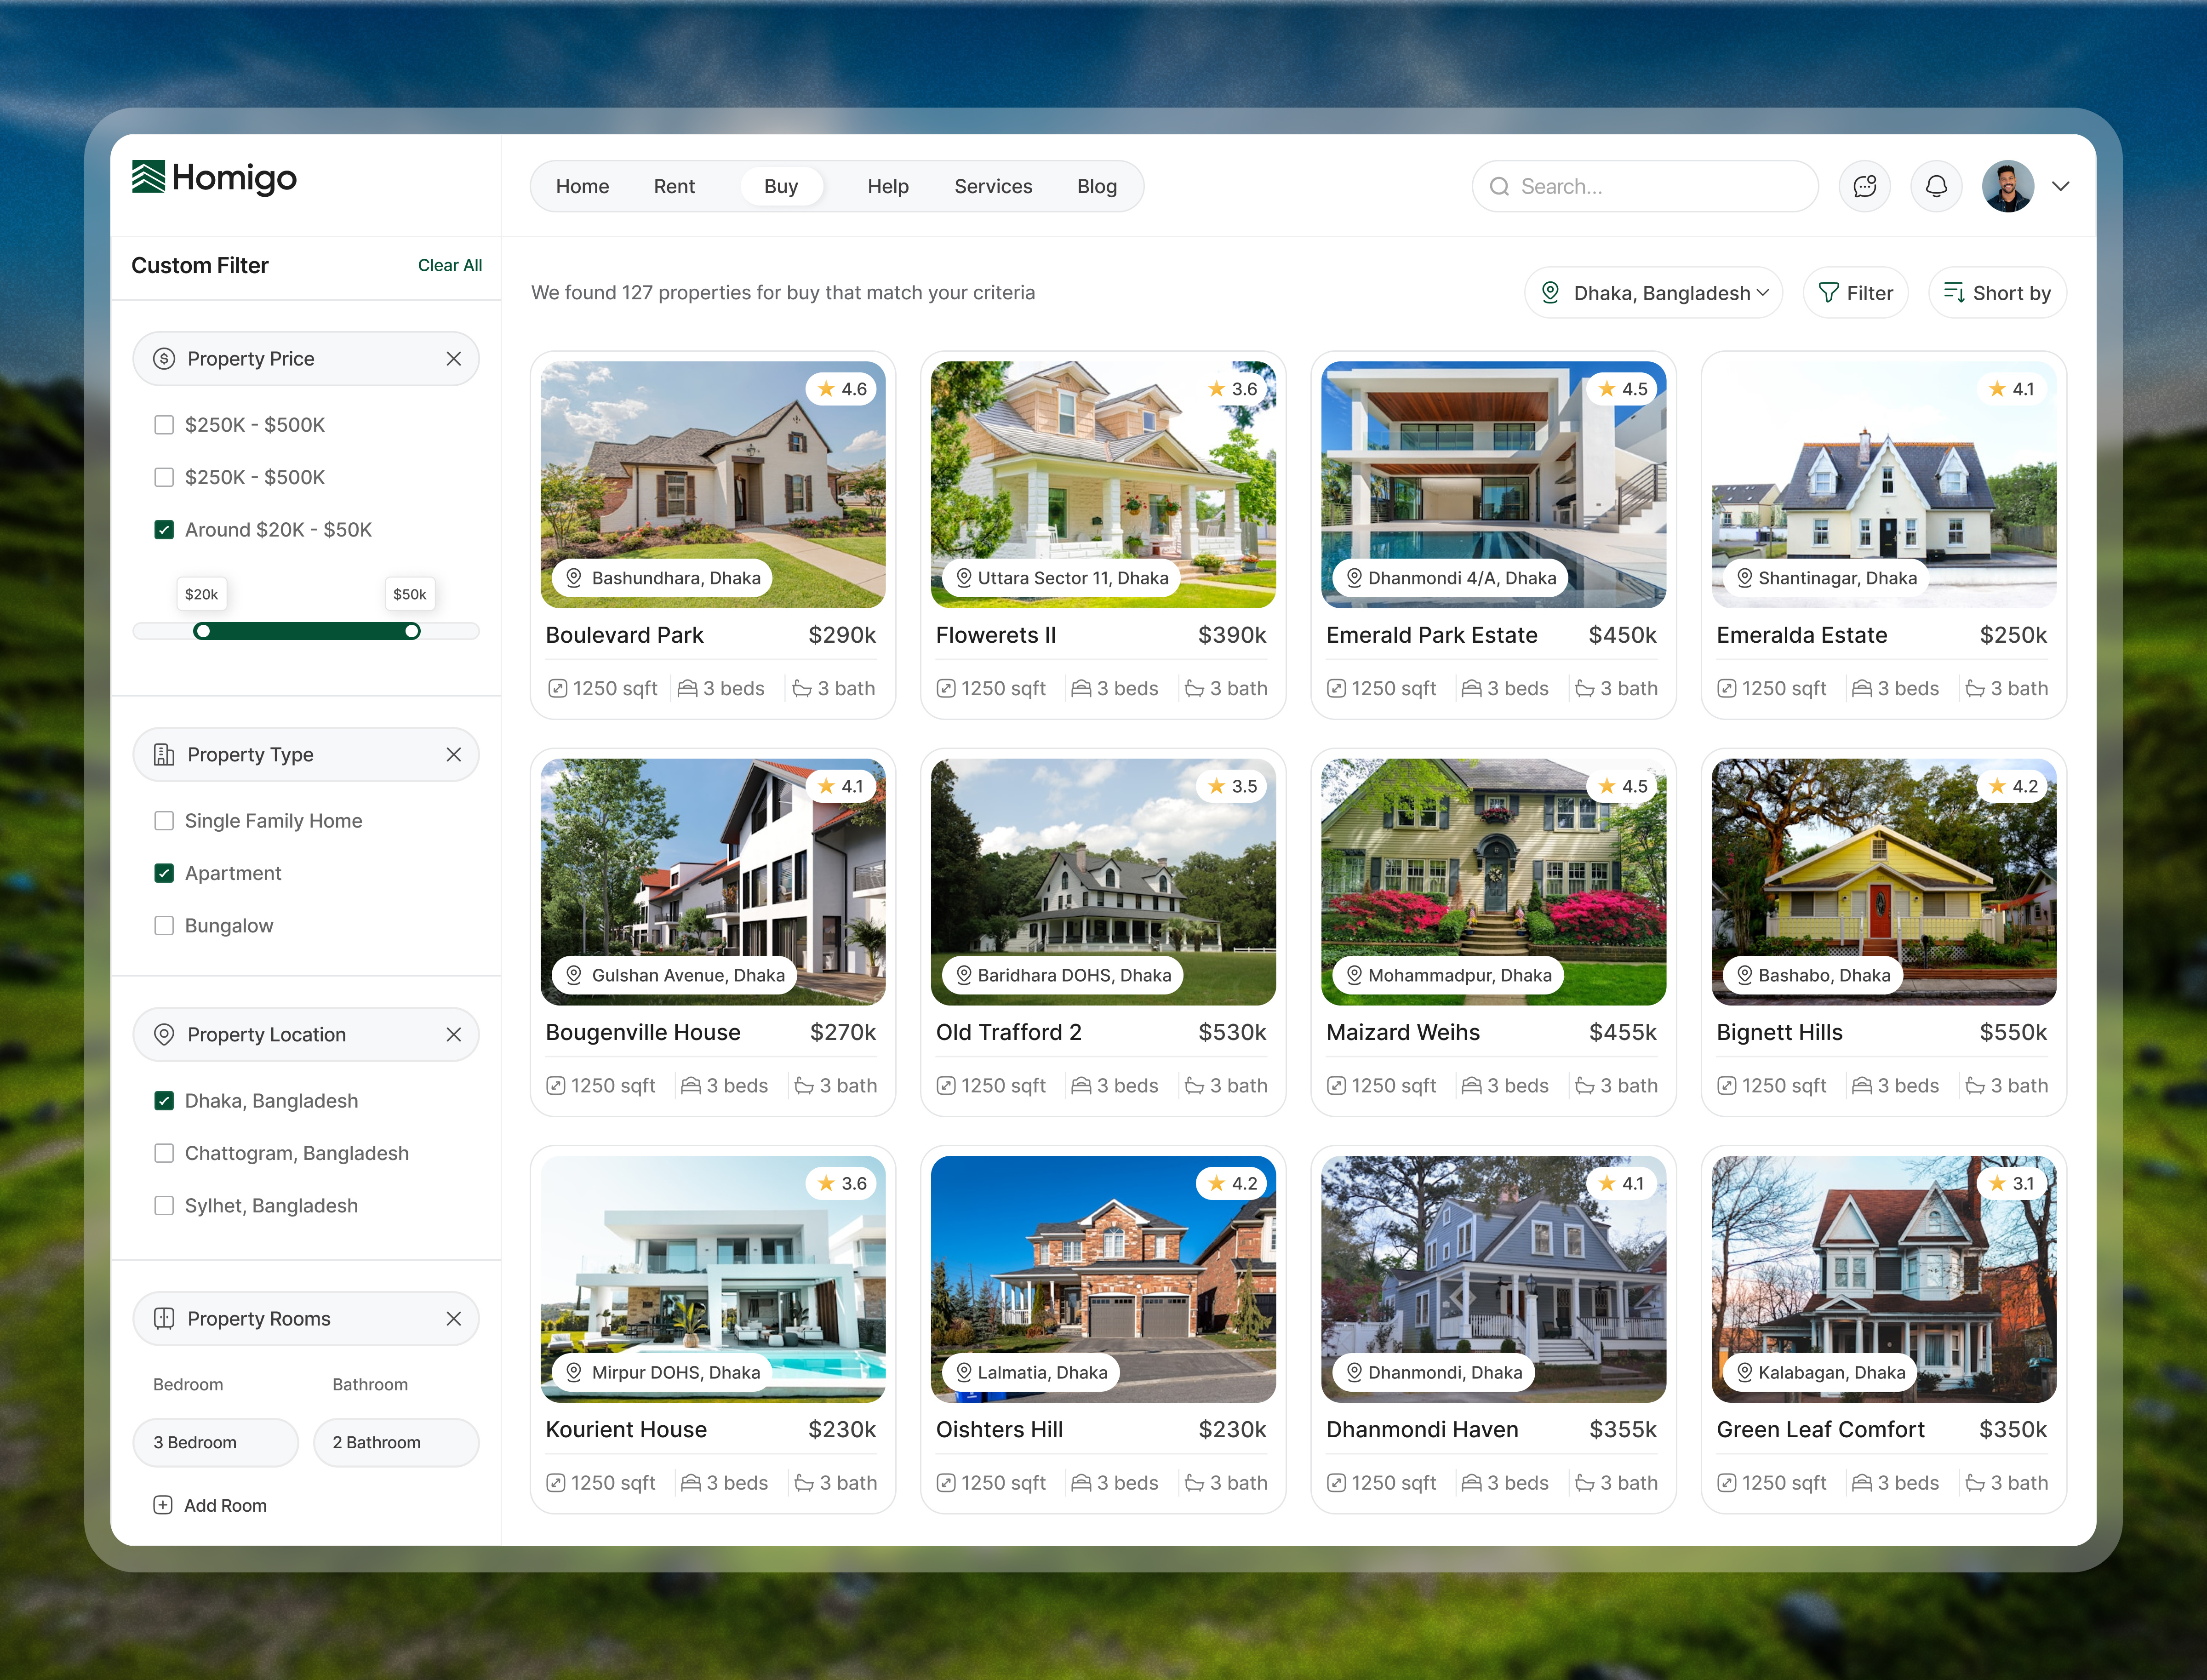Enable Chattogram, Bangladesh location filter

164,1153
